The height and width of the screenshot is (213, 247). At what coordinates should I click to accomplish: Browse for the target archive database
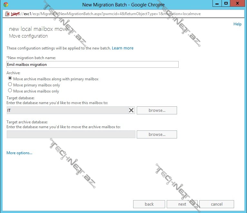[157, 134]
